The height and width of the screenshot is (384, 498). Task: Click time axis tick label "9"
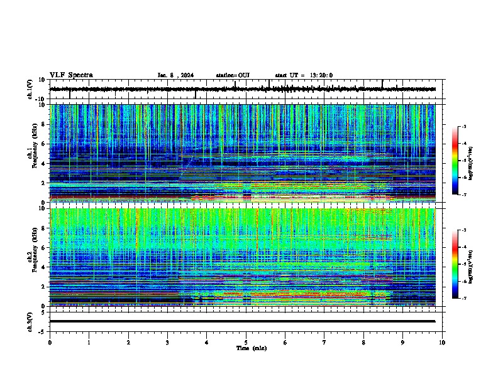pyautogui.click(x=402, y=343)
